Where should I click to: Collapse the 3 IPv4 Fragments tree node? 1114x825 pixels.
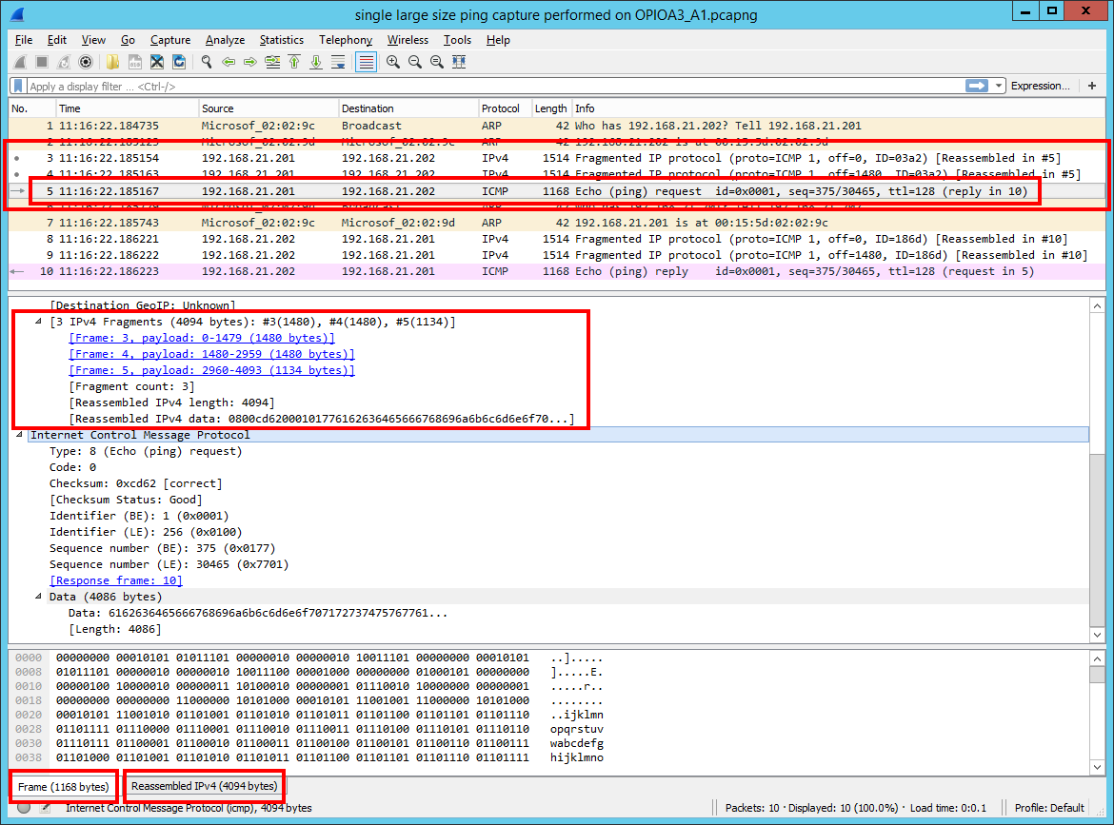click(x=38, y=322)
